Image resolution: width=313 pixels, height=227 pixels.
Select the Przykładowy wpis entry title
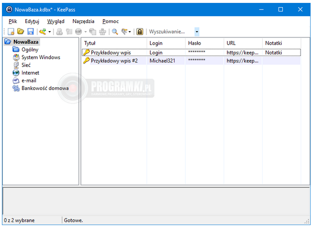(111, 53)
